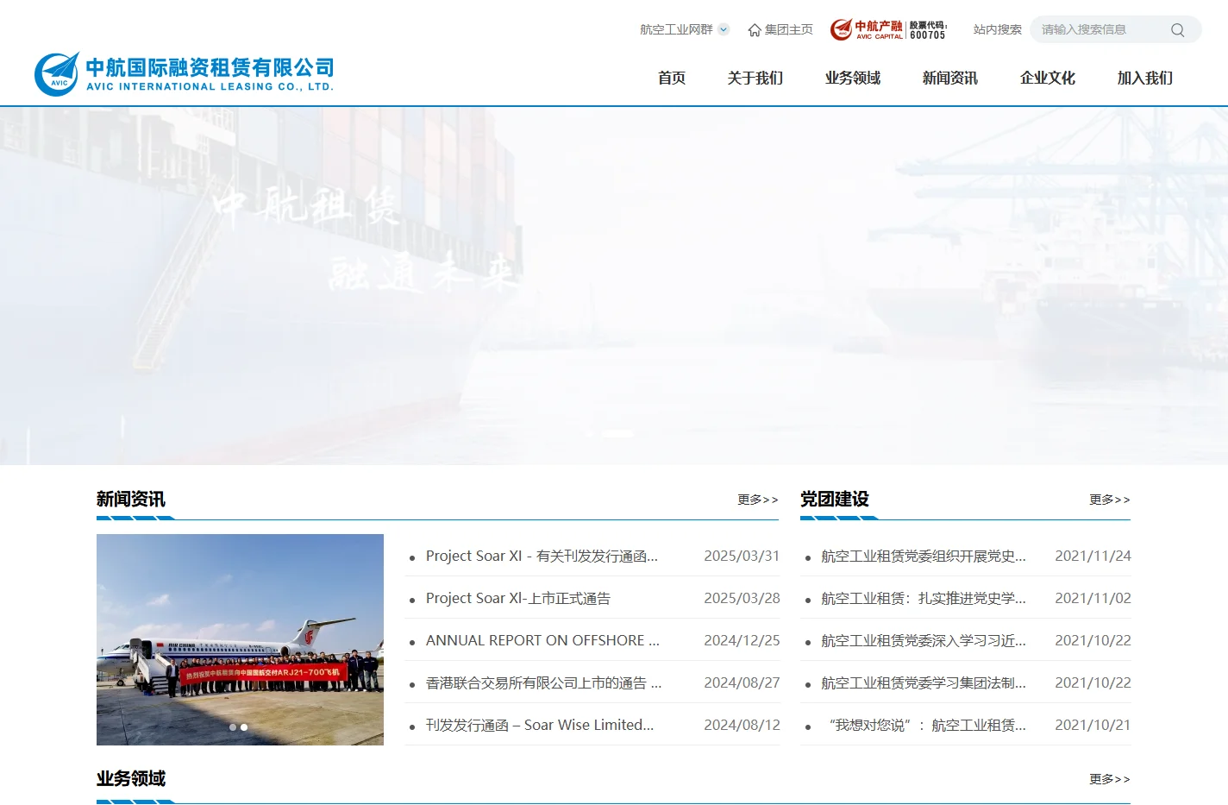
Task: Open the 关于我们 menu
Action: coord(755,78)
